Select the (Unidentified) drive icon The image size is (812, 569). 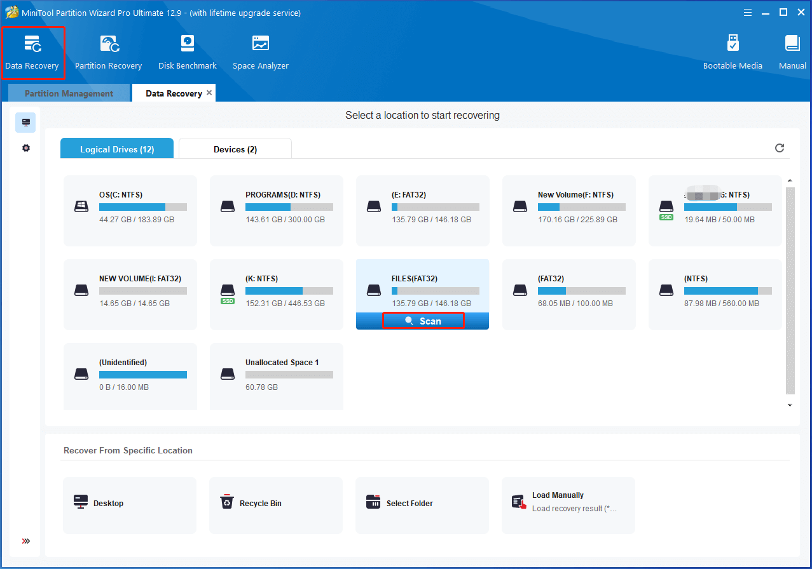click(x=81, y=374)
